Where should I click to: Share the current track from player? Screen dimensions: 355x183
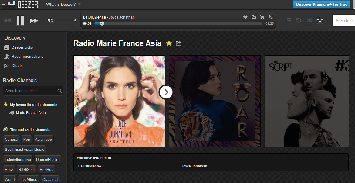254,17
